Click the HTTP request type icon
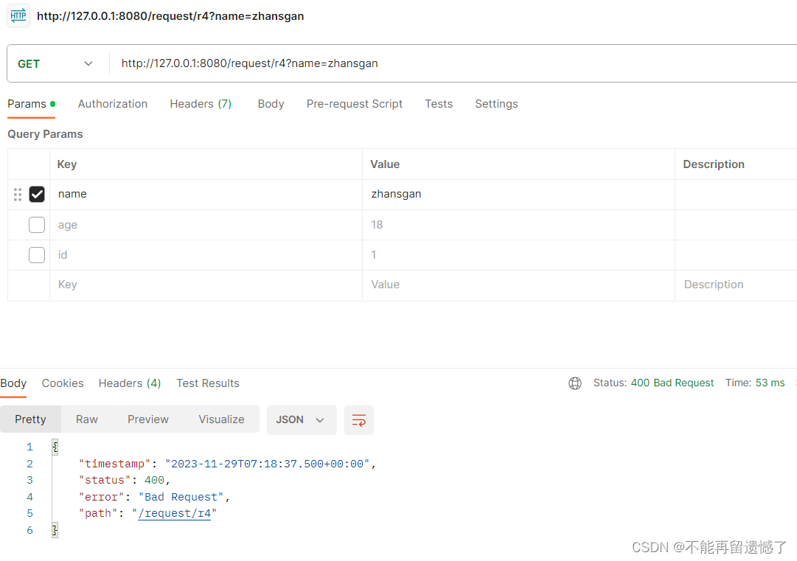The image size is (797, 561). (18, 15)
